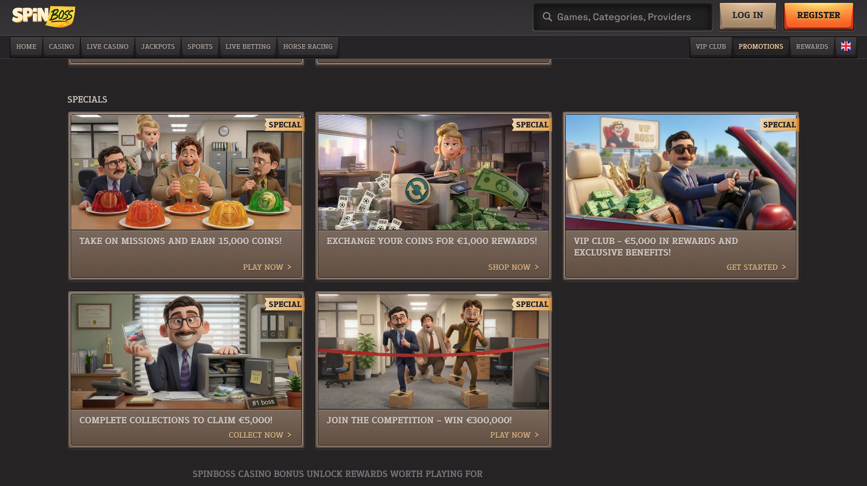867x486 pixels.
Task: Focus the Games, Categories, Providers search field
Action: [x=623, y=17]
